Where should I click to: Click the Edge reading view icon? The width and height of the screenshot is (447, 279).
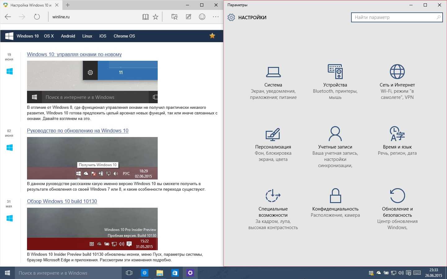(x=145, y=17)
